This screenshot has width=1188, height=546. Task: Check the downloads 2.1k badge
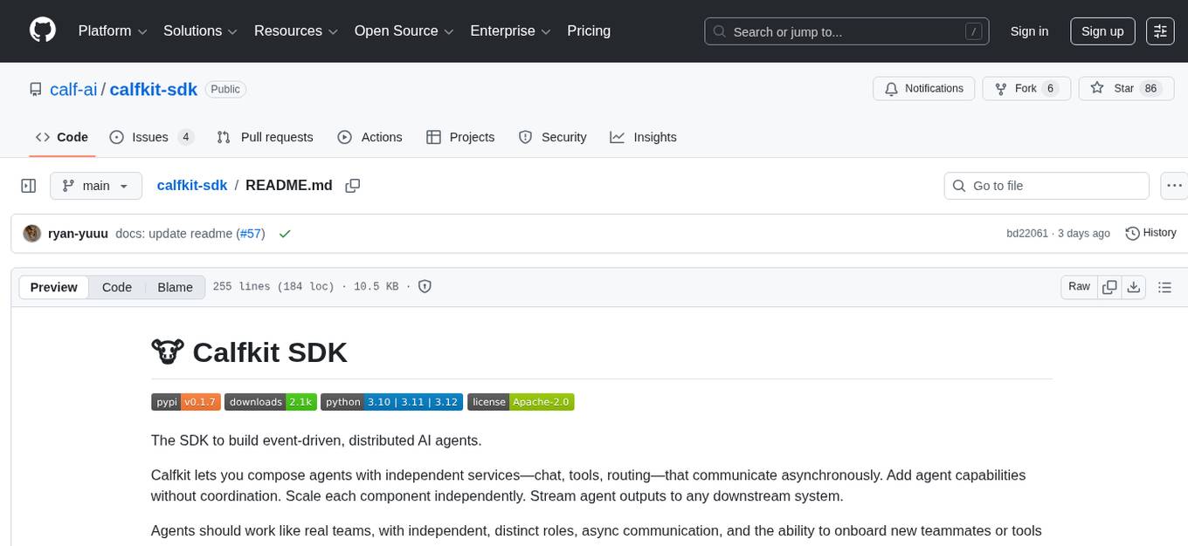click(x=268, y=402)
